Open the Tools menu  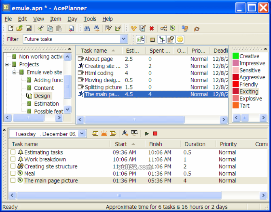point(90,19)
